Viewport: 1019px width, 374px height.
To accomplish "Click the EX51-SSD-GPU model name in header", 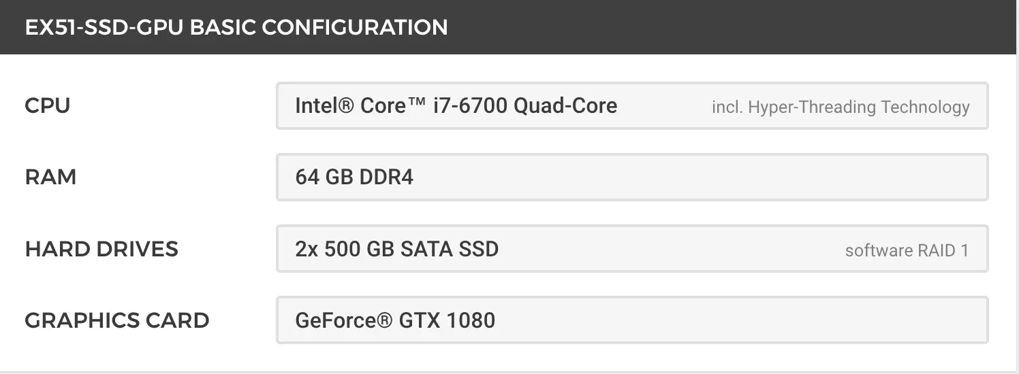I will (x=104, y=27).
